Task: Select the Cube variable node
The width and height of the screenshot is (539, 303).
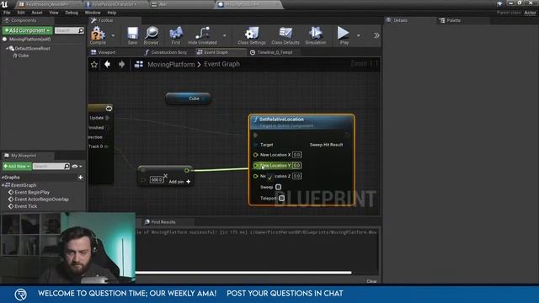Action: (x=188, y=98)
